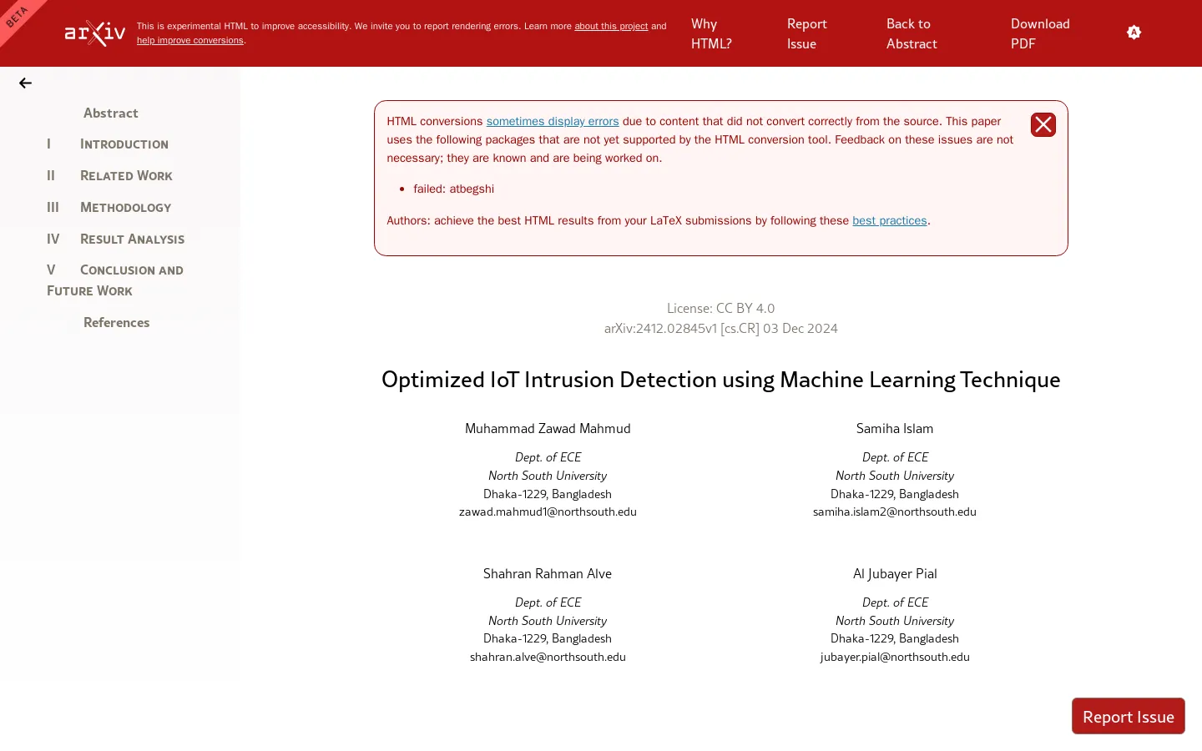Open Methodology section from sidebar
1202x751 pixels.
tap(125, 208)
